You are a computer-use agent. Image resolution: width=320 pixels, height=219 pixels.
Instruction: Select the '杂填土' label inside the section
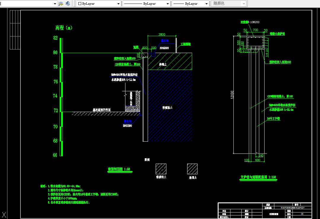coord(163,64)
